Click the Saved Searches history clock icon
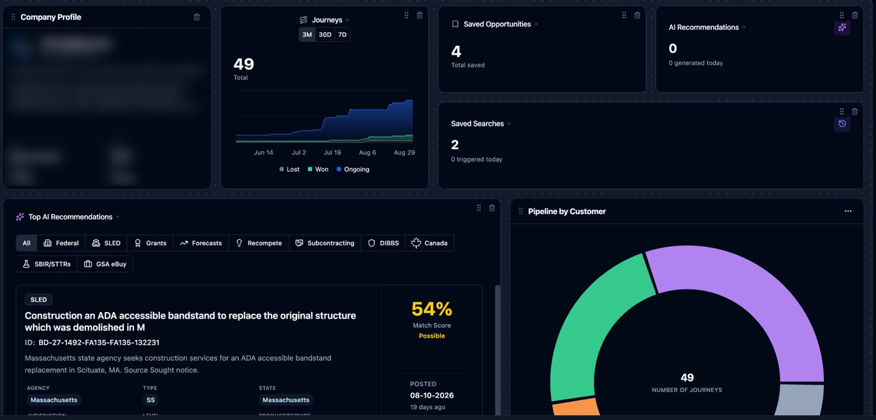Viewport: 876px width, 420px height. pos(842,124)
